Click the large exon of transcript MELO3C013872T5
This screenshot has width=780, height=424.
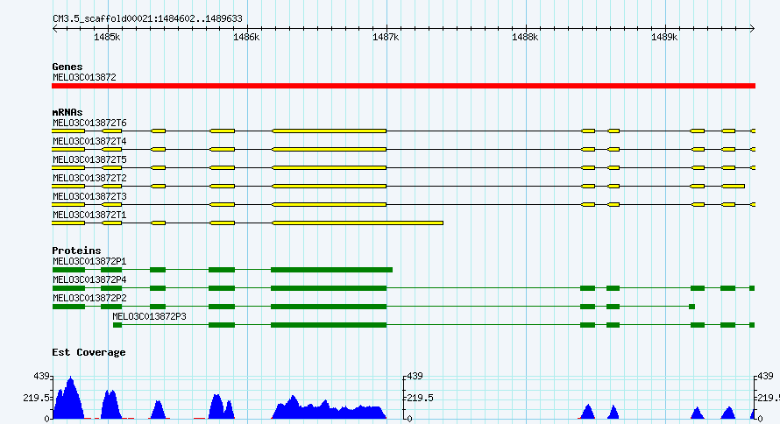[x=330, y=168]
